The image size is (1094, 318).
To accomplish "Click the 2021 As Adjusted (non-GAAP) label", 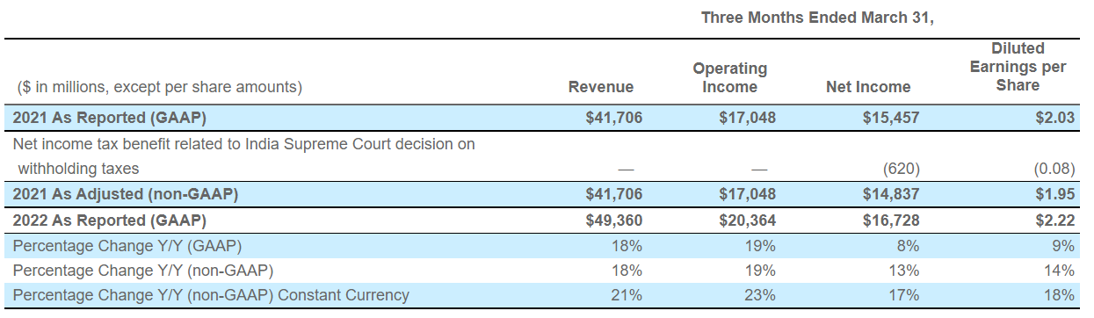I will pyautogui.click(x=126, y=193).
